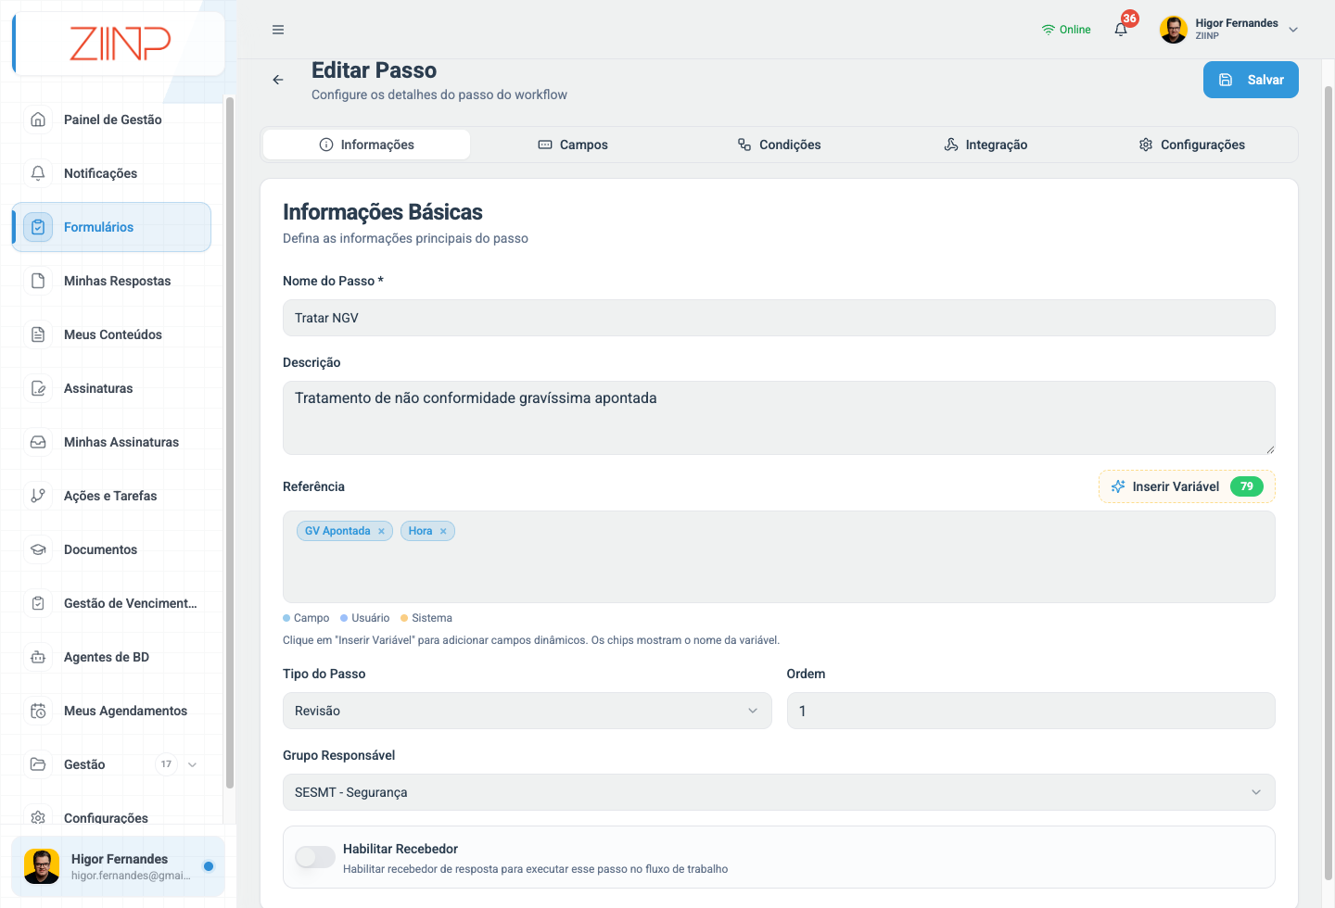Click the Inserir Variável button

1187,486
